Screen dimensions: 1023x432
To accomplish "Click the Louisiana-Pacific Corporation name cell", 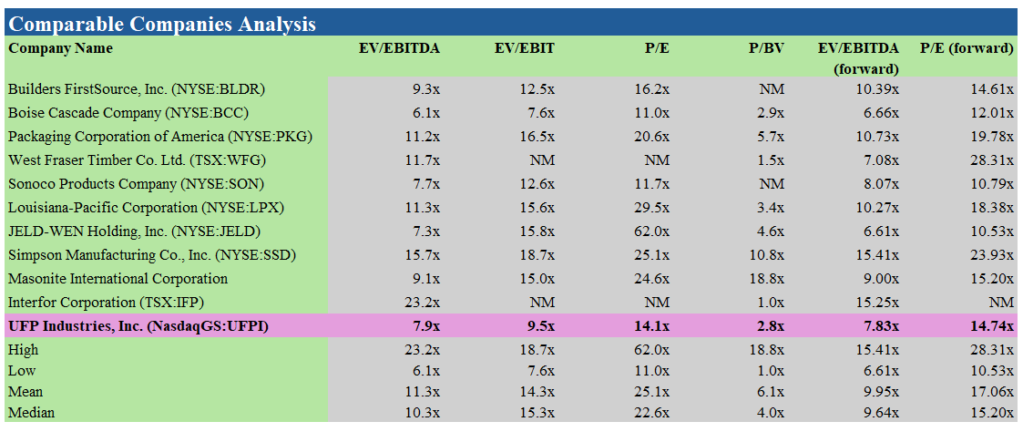I will (146, 208).
